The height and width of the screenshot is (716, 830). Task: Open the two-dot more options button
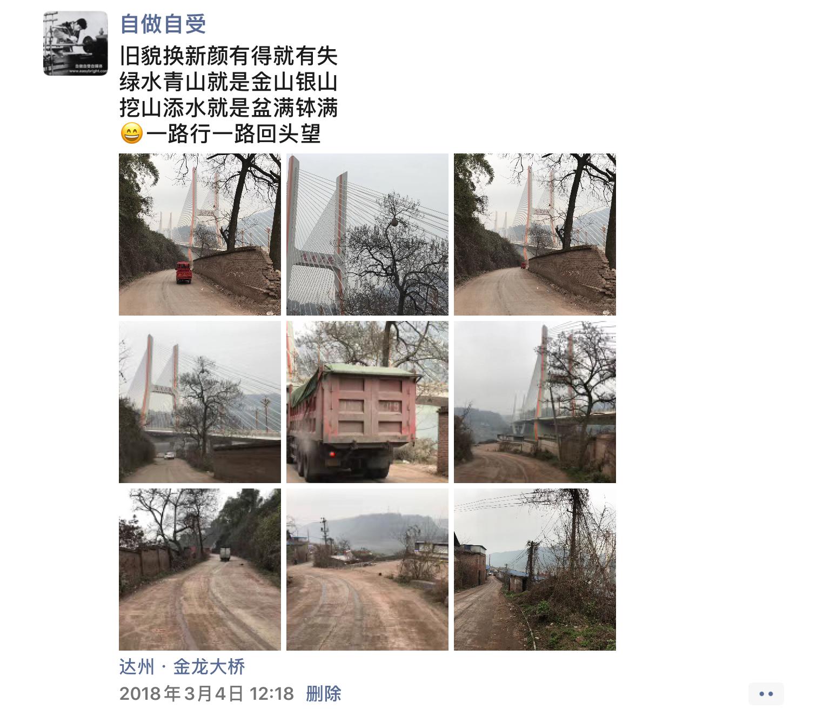click(x=766, y=694)
